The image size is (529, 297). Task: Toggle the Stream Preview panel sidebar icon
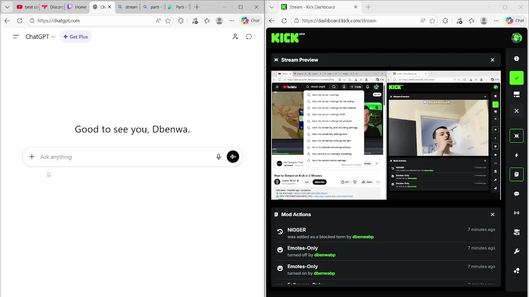pyautogui.click(x=517, y=136)
